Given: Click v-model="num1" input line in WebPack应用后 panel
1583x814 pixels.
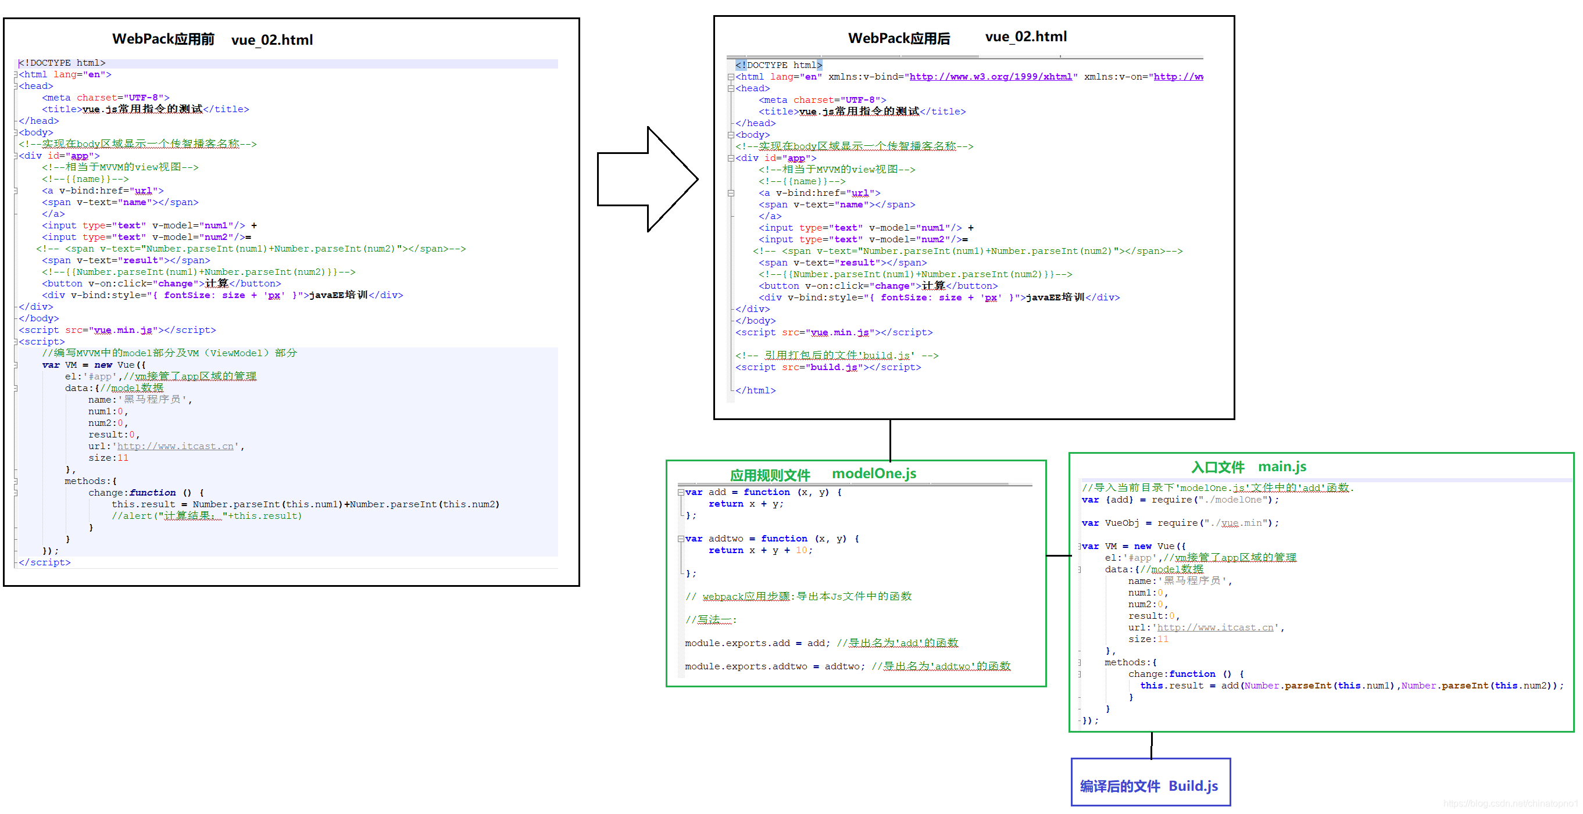Looking at the screenshot, I should coord(866,228).
